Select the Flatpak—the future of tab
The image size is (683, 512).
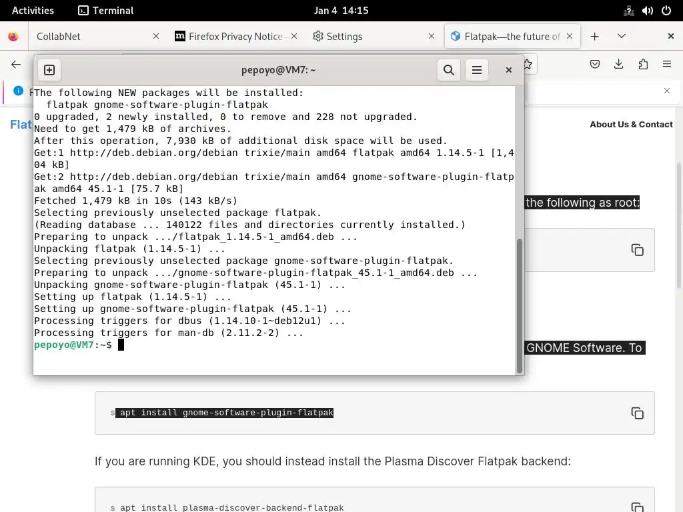(x=512, y=36)
